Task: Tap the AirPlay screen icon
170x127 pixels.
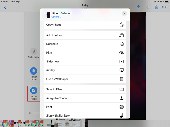Action: click(122, 70)
